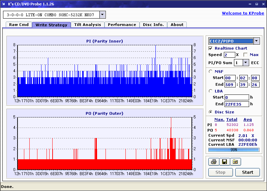Go to the Performance tab

(122, 25)
